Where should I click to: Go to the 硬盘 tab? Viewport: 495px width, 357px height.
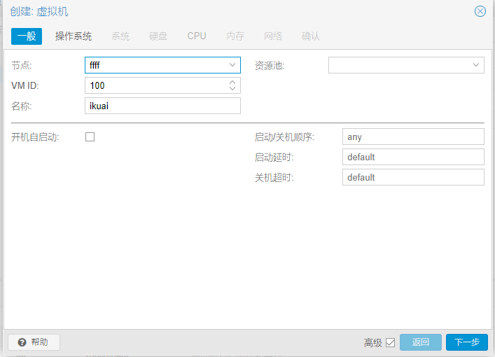coord(158,36)
